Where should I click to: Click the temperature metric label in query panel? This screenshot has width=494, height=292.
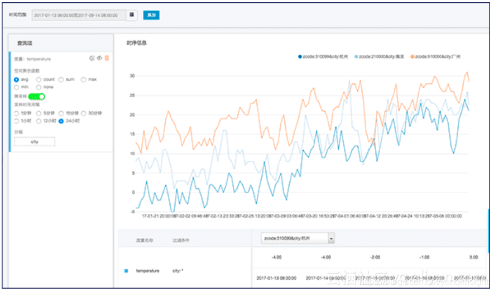coord(39,59)
